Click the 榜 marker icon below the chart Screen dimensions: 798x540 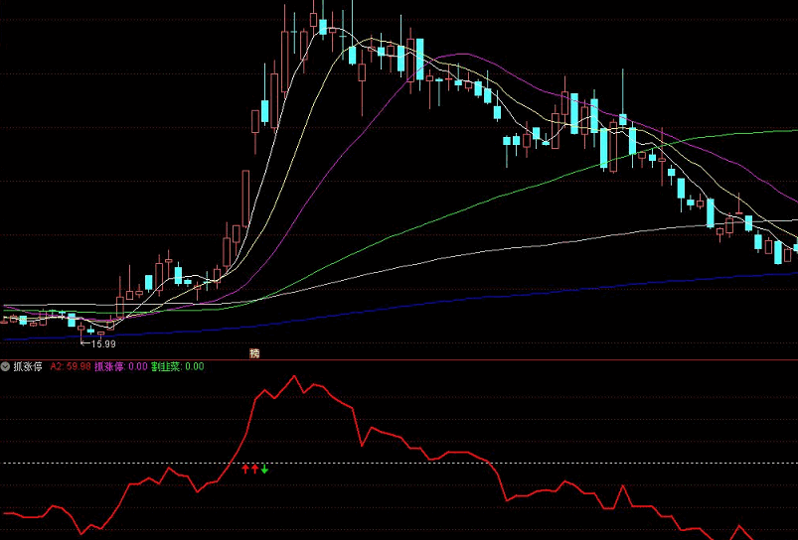pyautogui.click(x=254, y=353)
